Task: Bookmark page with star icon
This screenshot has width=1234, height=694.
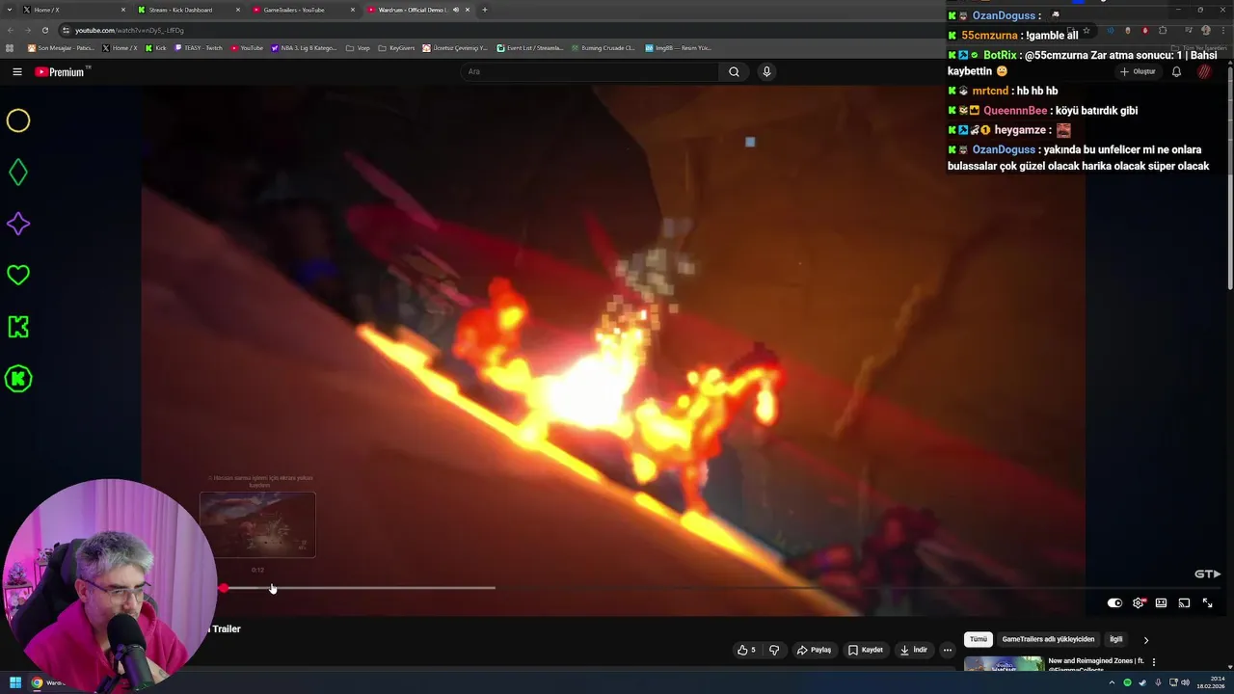Action: (x=1086, y=30)
